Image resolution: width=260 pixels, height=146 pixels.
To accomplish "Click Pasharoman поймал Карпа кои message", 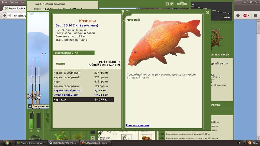I will pos(188,134).
